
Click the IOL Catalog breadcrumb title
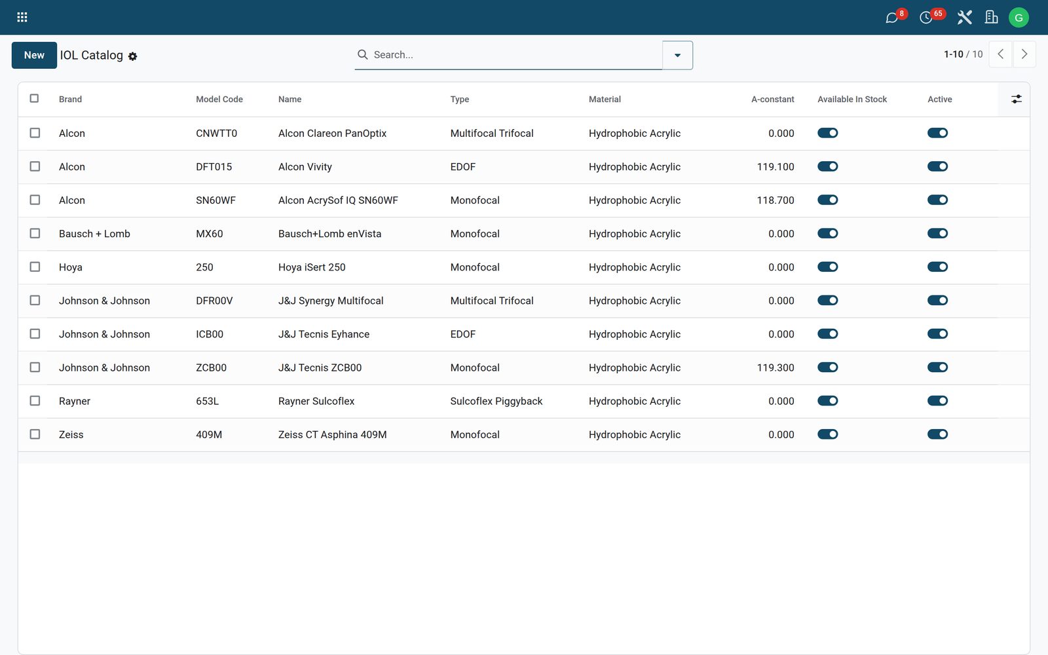pos(92,55)
